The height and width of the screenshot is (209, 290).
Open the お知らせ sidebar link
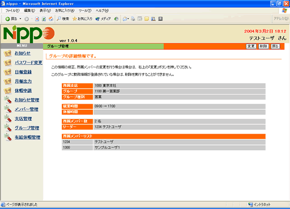[23, 53]
